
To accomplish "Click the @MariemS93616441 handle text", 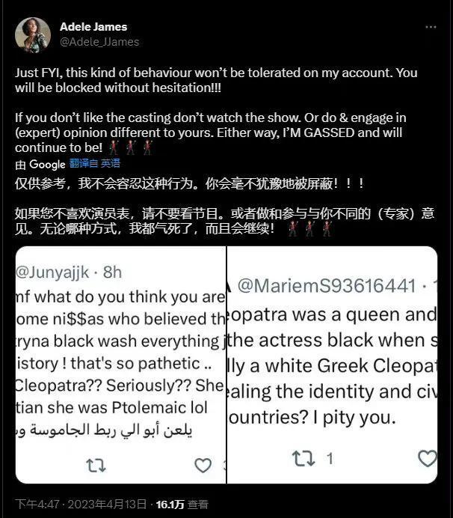I will (x=327, y=286).
